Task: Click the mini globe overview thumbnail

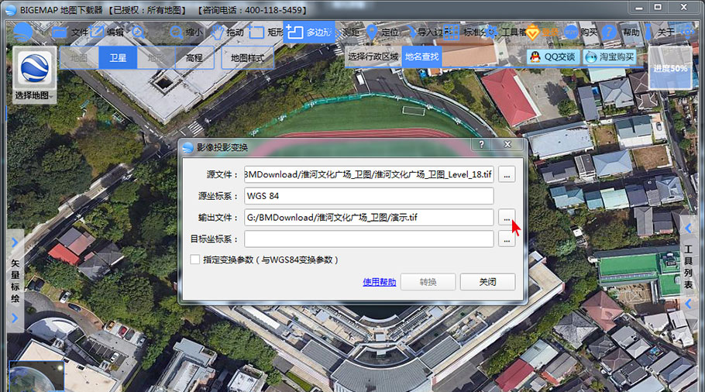Action: pos(36,377)
